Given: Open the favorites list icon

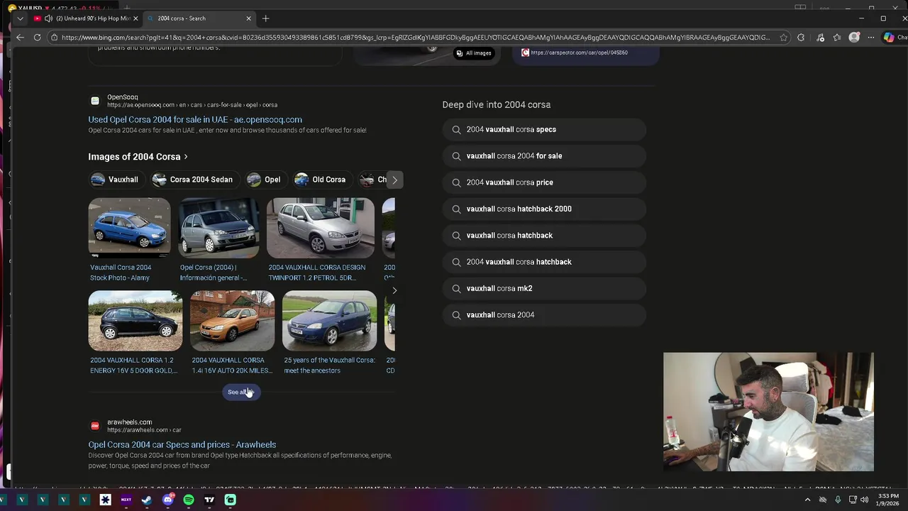Looking at the screenshot, I should tap(837, 38).
